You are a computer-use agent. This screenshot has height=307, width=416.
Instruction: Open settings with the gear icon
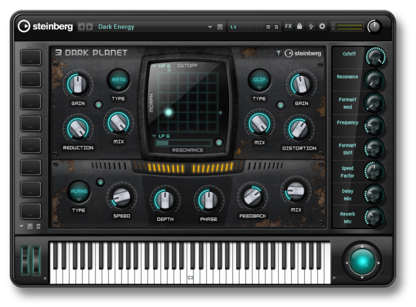pos(322,26)
